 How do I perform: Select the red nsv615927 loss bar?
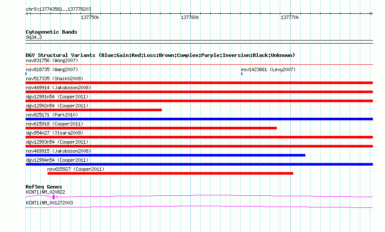(x=170, y=173)
